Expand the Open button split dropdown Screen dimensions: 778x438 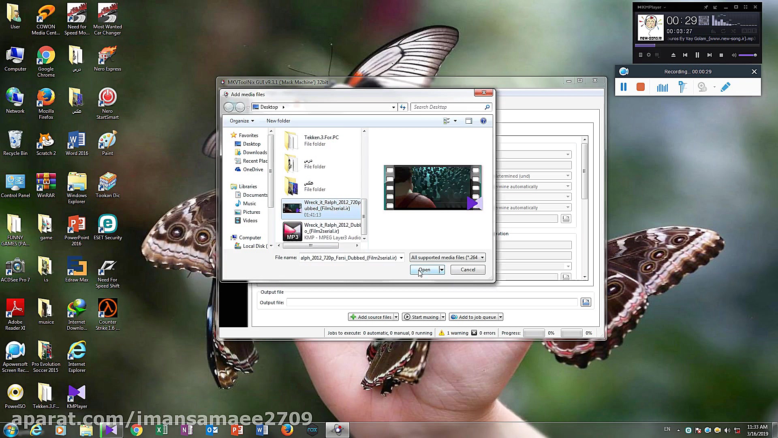tap(441, 269)
